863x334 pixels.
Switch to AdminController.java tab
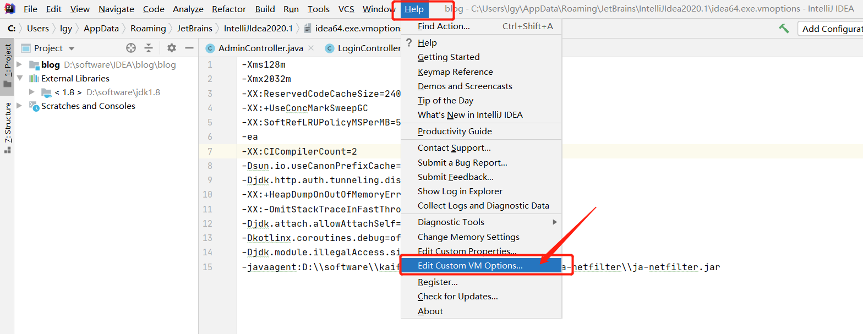[x=260, y=48]
